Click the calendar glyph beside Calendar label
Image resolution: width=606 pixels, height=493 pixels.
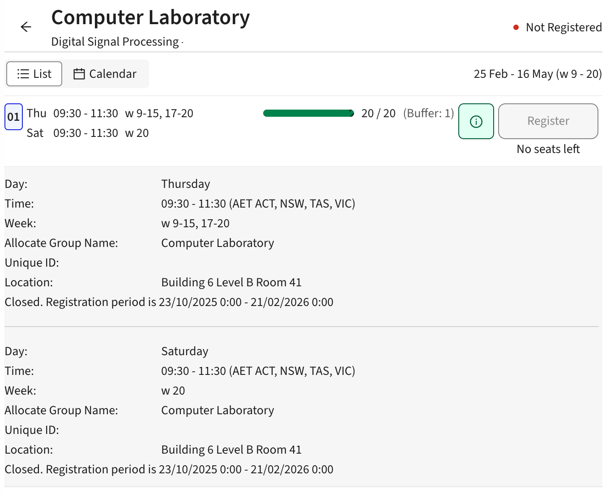79,73
